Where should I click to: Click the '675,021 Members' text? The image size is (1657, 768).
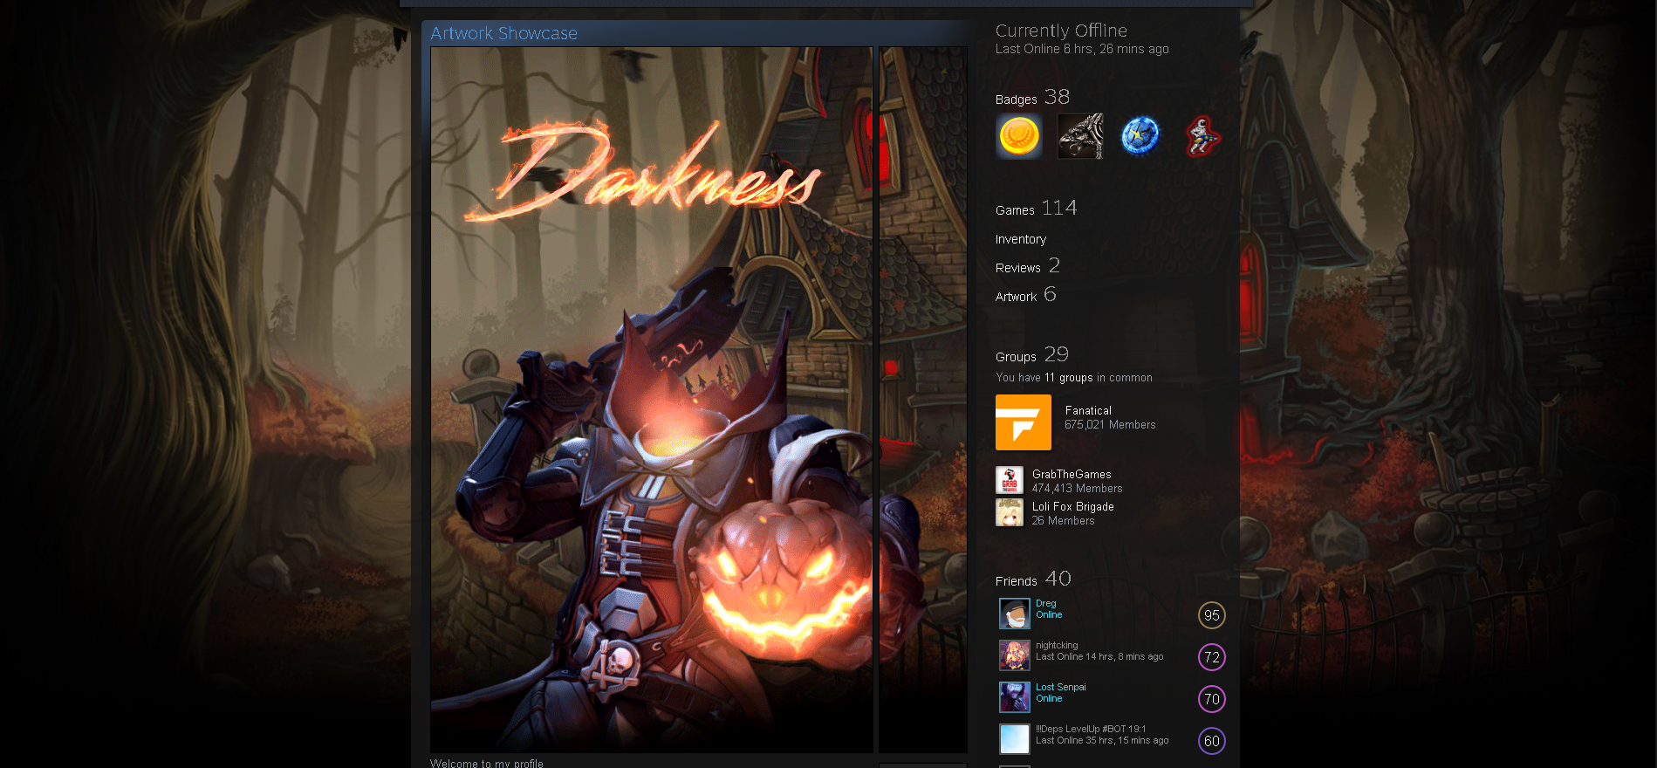click(x=1110, y=425)
